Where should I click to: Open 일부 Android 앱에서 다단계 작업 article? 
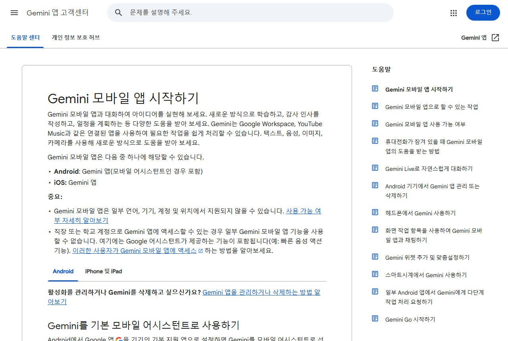pos(435,297)
